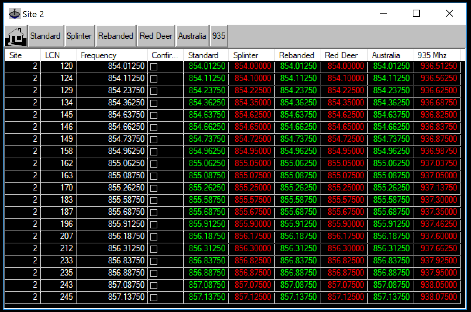Check the confirm box for LCN 129
The height and width of the screenshot is (312, 471).
point(154,91)
